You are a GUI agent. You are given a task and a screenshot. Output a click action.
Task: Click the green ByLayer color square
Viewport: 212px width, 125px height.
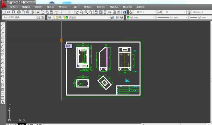pyautogui.click(x=128, y=17)
